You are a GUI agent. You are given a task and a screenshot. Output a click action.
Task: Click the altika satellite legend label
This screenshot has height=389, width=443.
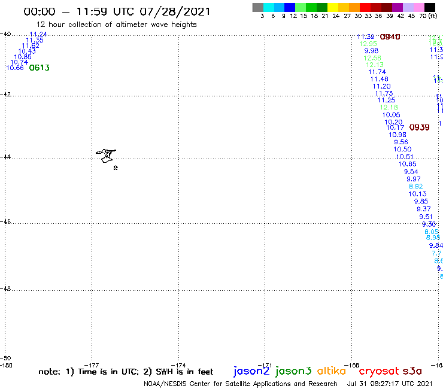point(331,371)
